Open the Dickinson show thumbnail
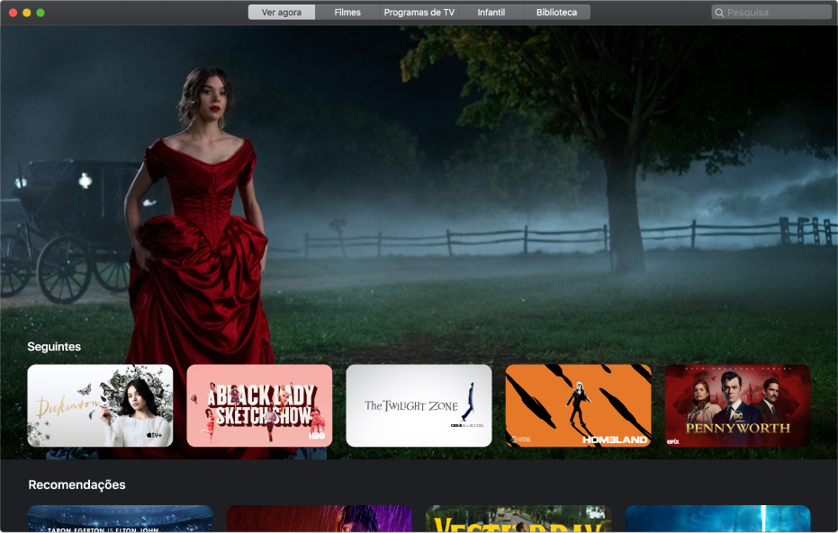Screen dimensions: 838x533 pyautogui.click(x=100, y=405)
